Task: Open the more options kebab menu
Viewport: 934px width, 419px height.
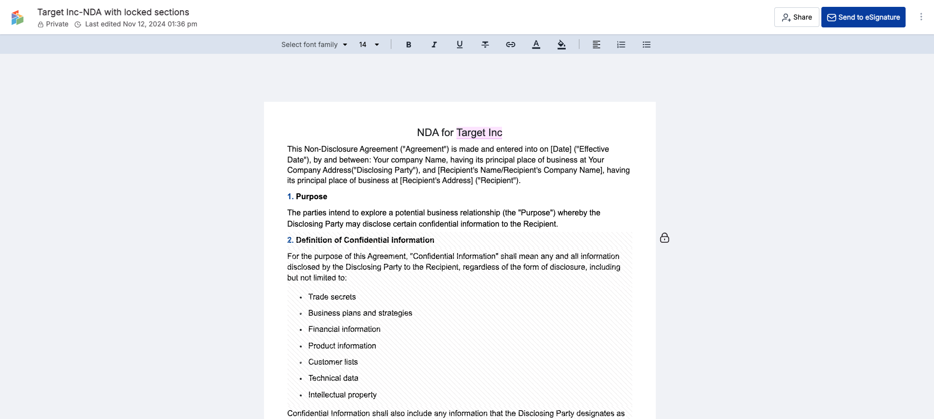Action: click(921, 17)
